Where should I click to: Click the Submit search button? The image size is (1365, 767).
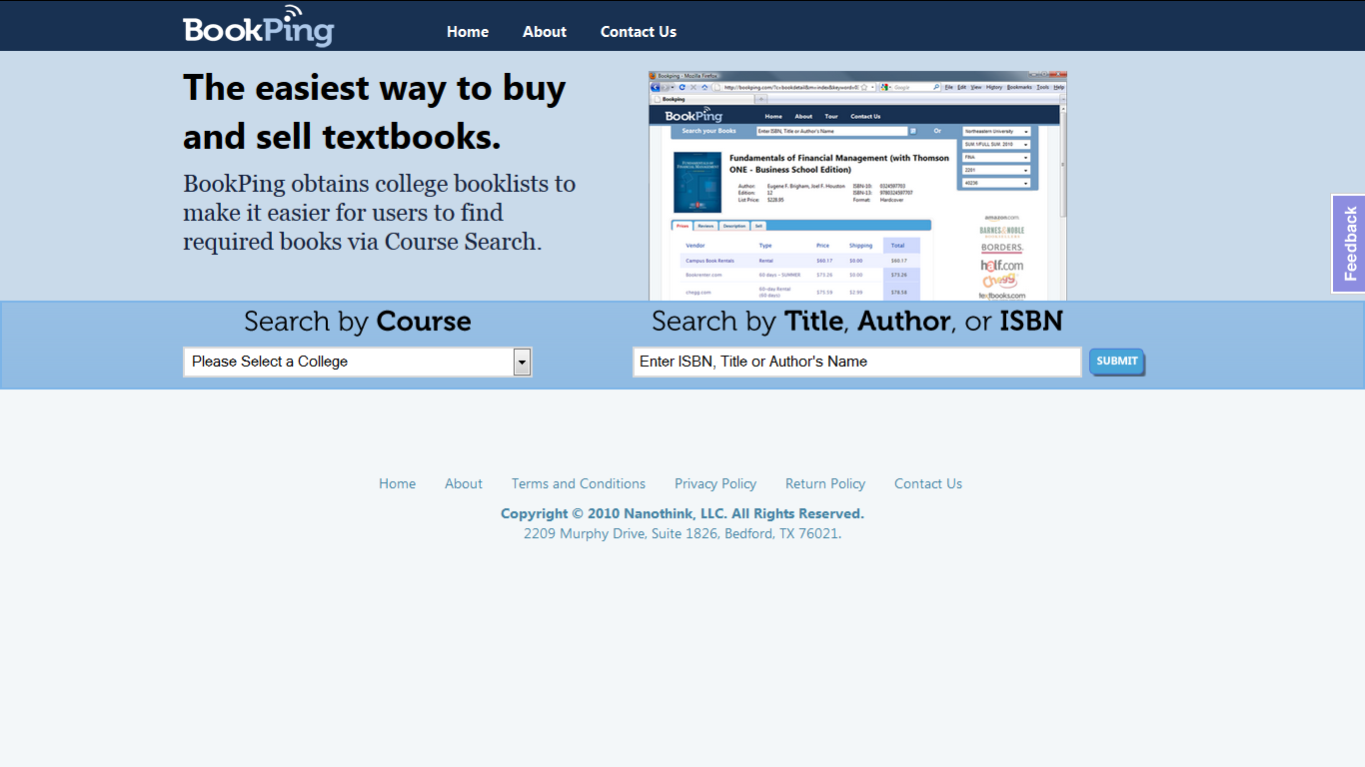click(1117, 362)
